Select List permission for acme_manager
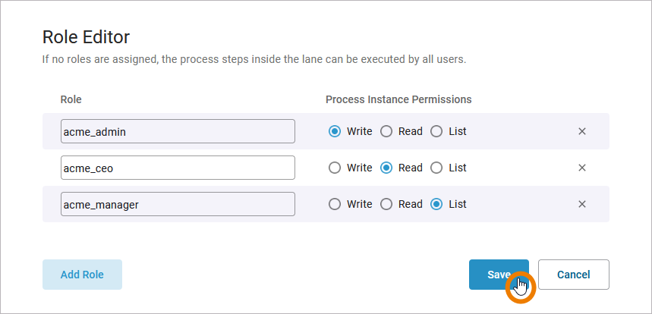This screenshot has width=652, height=314. 436,204
